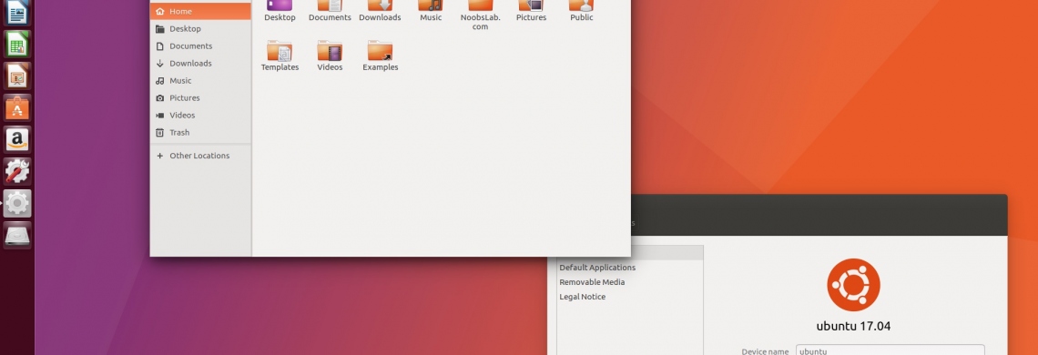Screen dimensions: 1038x355
Task: Open the Public folder icon in Files
Action: 581,6
